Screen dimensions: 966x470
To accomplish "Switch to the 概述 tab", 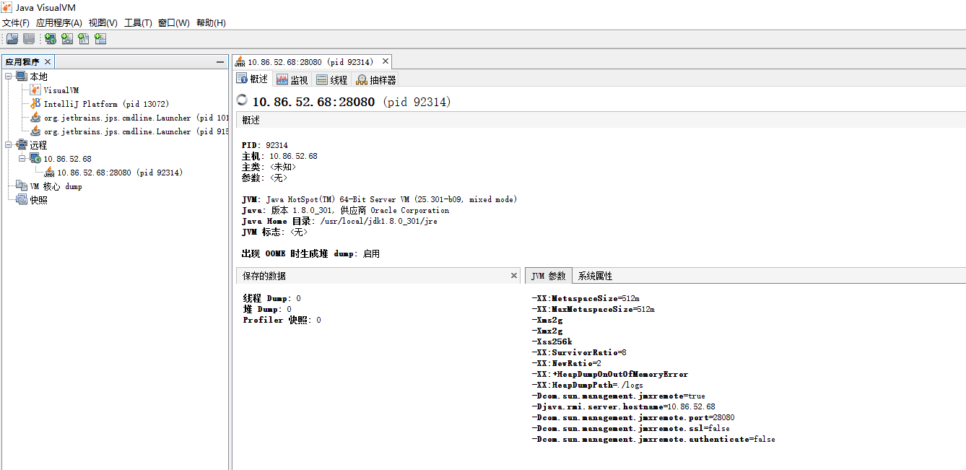I will [x=252, y=79].
